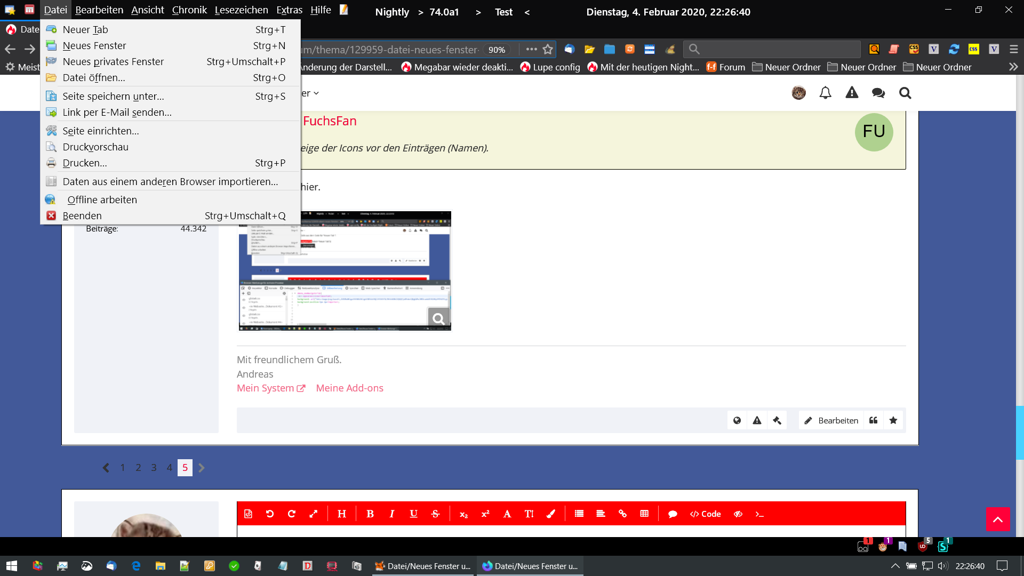Screen dimensions: 1024x576
Task: Expand the hidden bookmarks overflow chevron
Action: [x=1013, y=67]
